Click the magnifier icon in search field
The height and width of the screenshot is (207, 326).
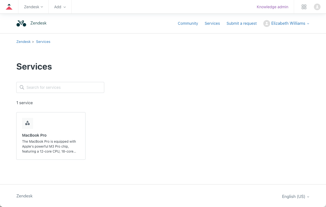[22, 87]
